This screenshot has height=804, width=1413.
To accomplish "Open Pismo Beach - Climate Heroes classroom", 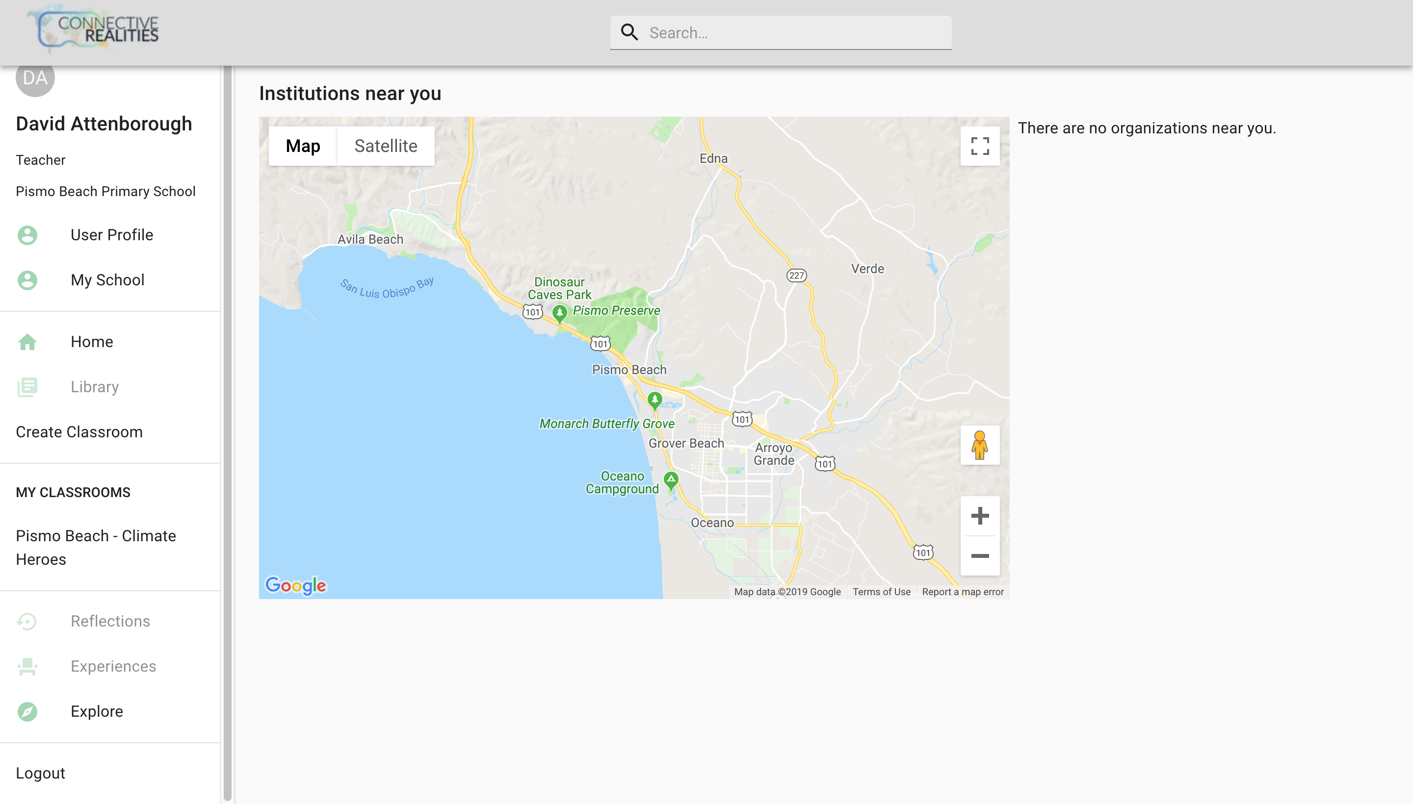I will (96, 547).
